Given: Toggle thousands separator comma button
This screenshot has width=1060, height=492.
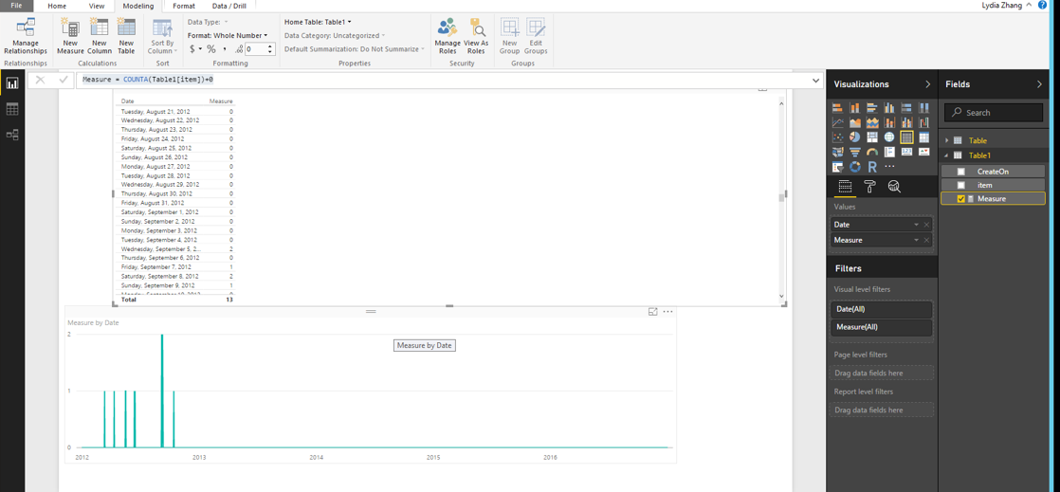Looking at the screenshot, I should coord(225,48).
